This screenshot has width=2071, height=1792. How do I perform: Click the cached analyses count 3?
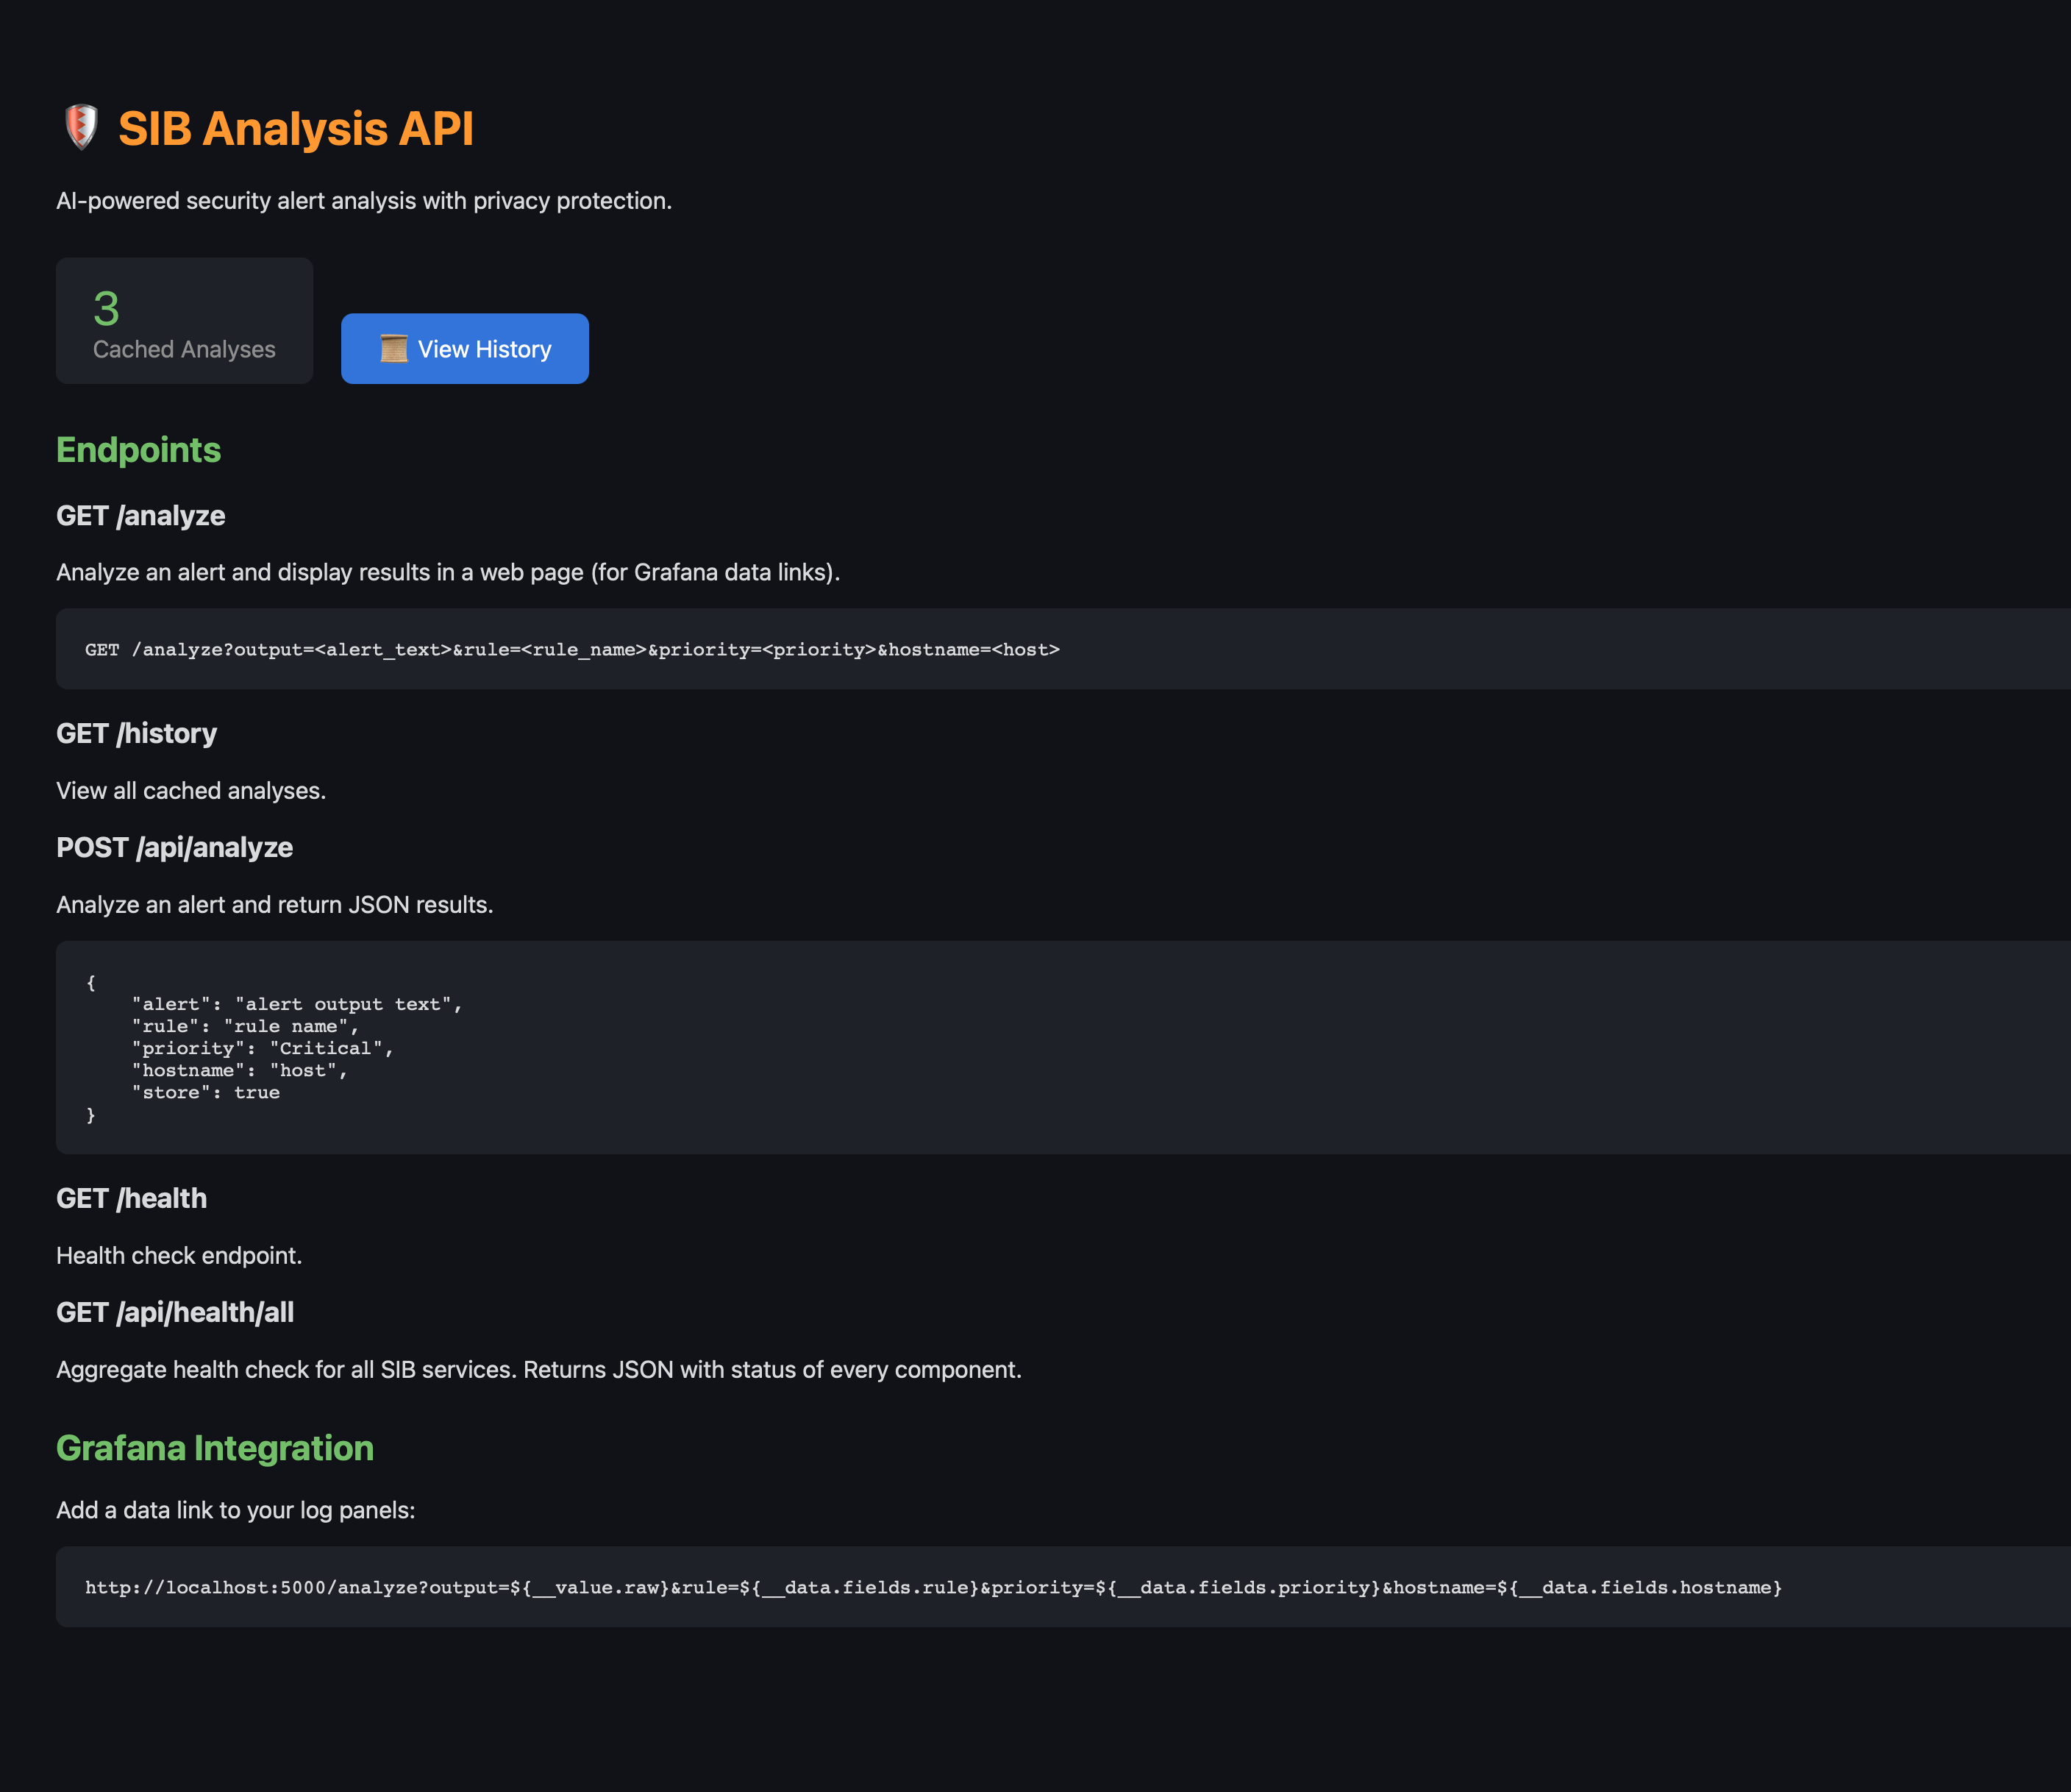(x=106, y=308)
